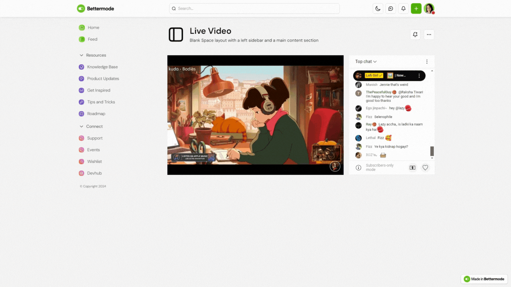Click the Lofi Girl channel badge

coord(374,75)
